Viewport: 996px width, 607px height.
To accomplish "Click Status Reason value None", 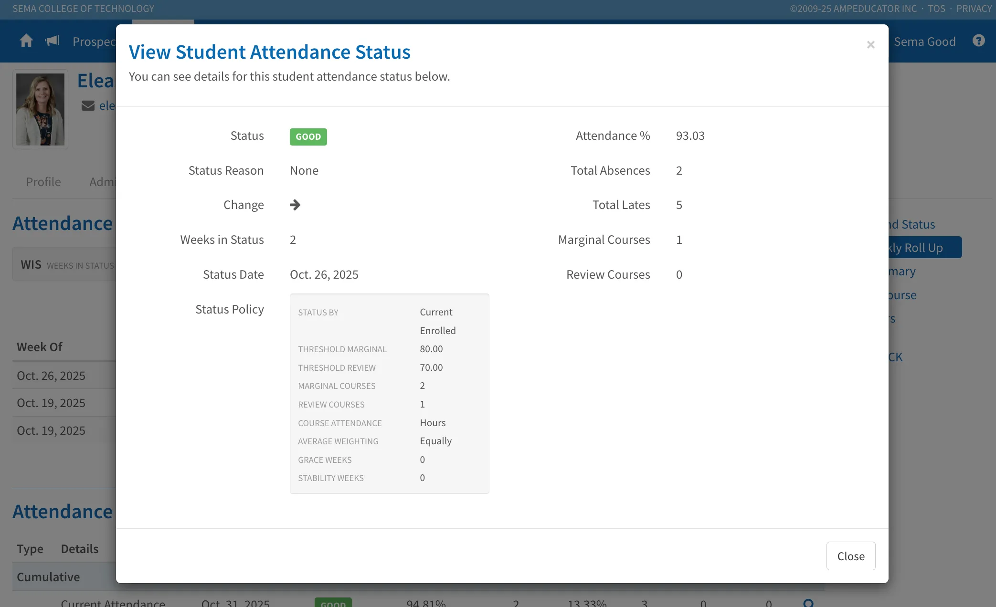I will click(304, 170).
